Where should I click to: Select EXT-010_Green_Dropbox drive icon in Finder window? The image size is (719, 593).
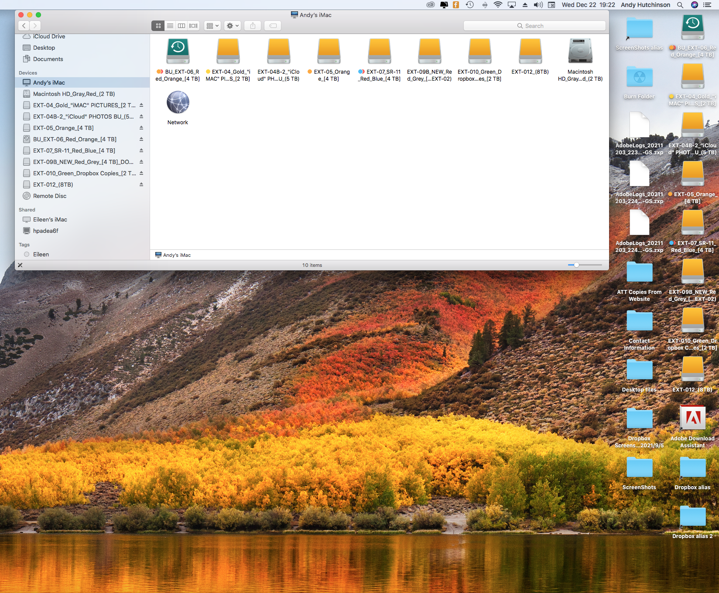(x=480, y=51)
